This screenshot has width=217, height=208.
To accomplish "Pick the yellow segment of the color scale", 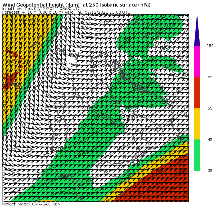I will tap(197, 124).
